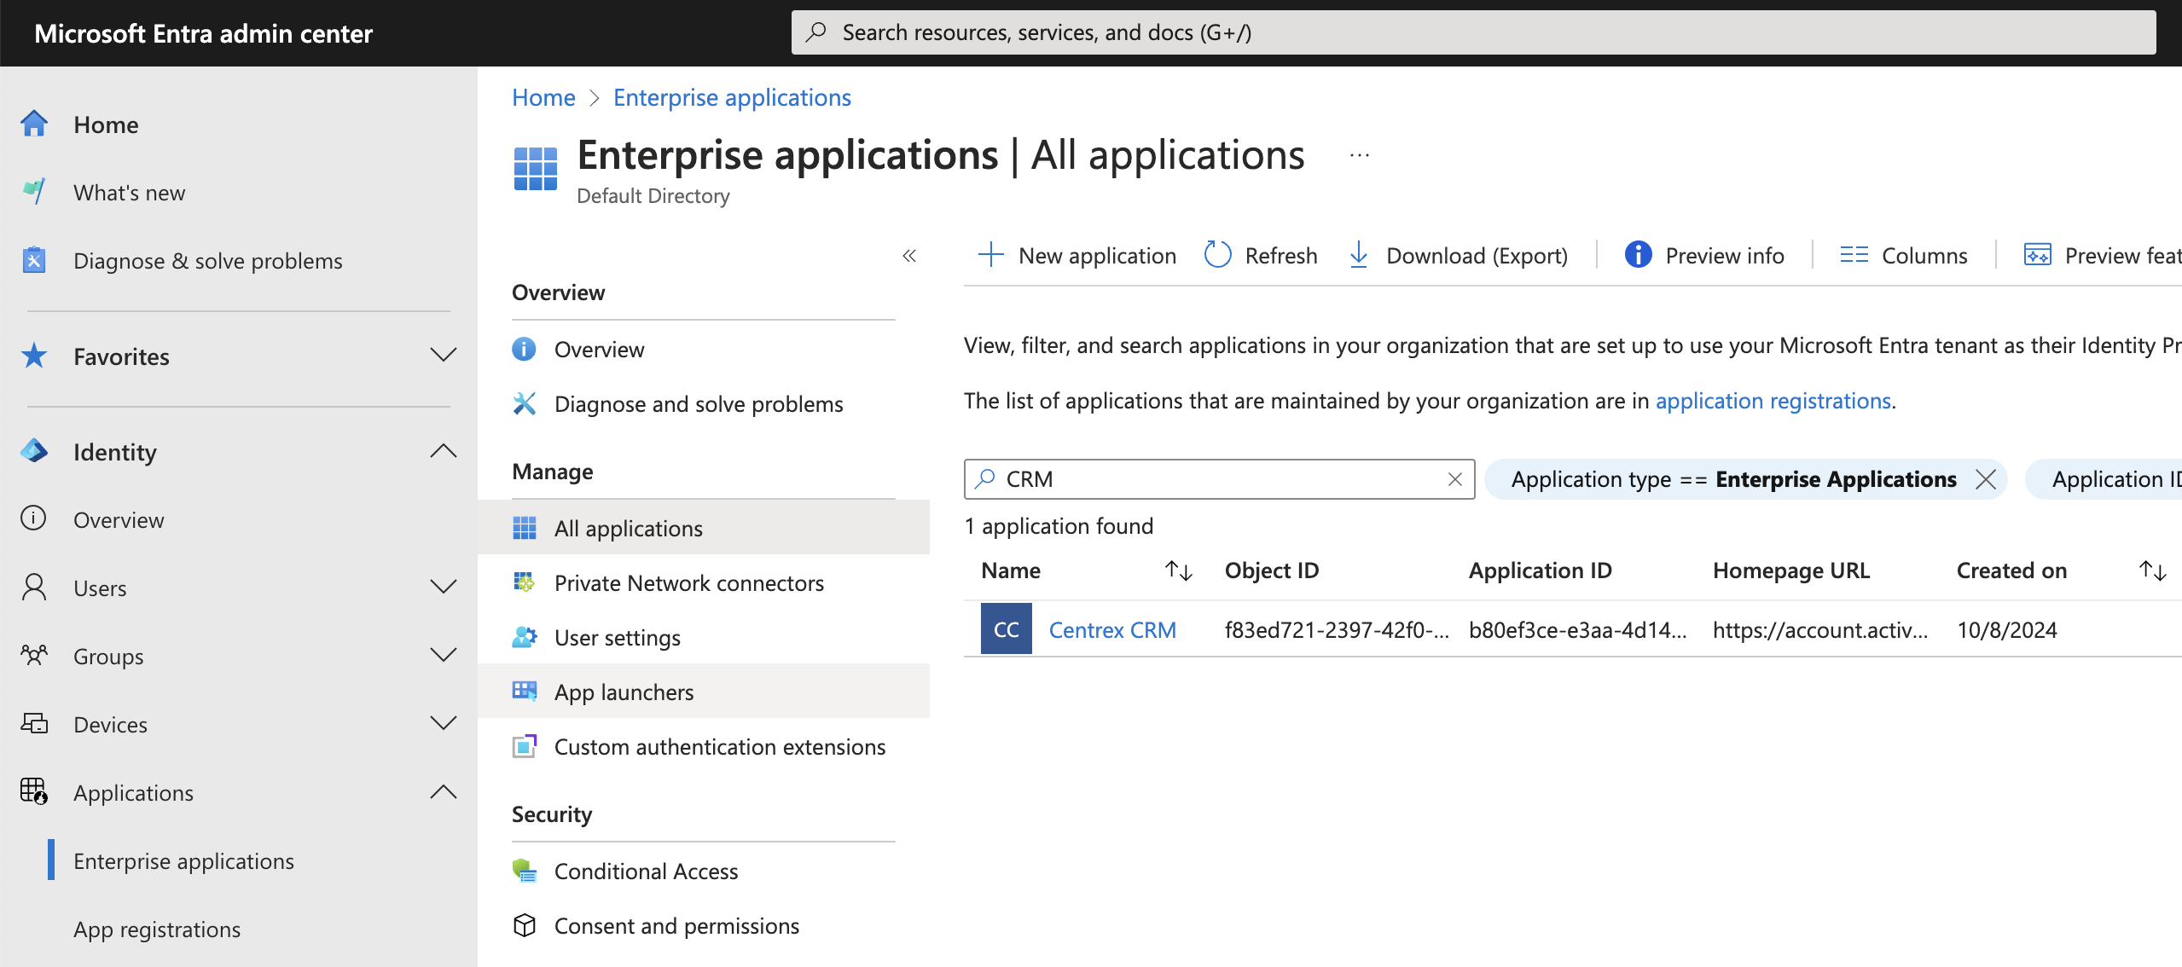2182x967 pixels.
Task: Expand the Devices menu chevron
Action: click(444, 724)
